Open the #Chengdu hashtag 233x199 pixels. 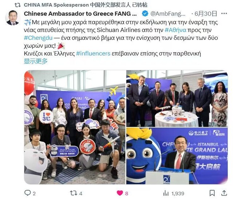[38, 38]
